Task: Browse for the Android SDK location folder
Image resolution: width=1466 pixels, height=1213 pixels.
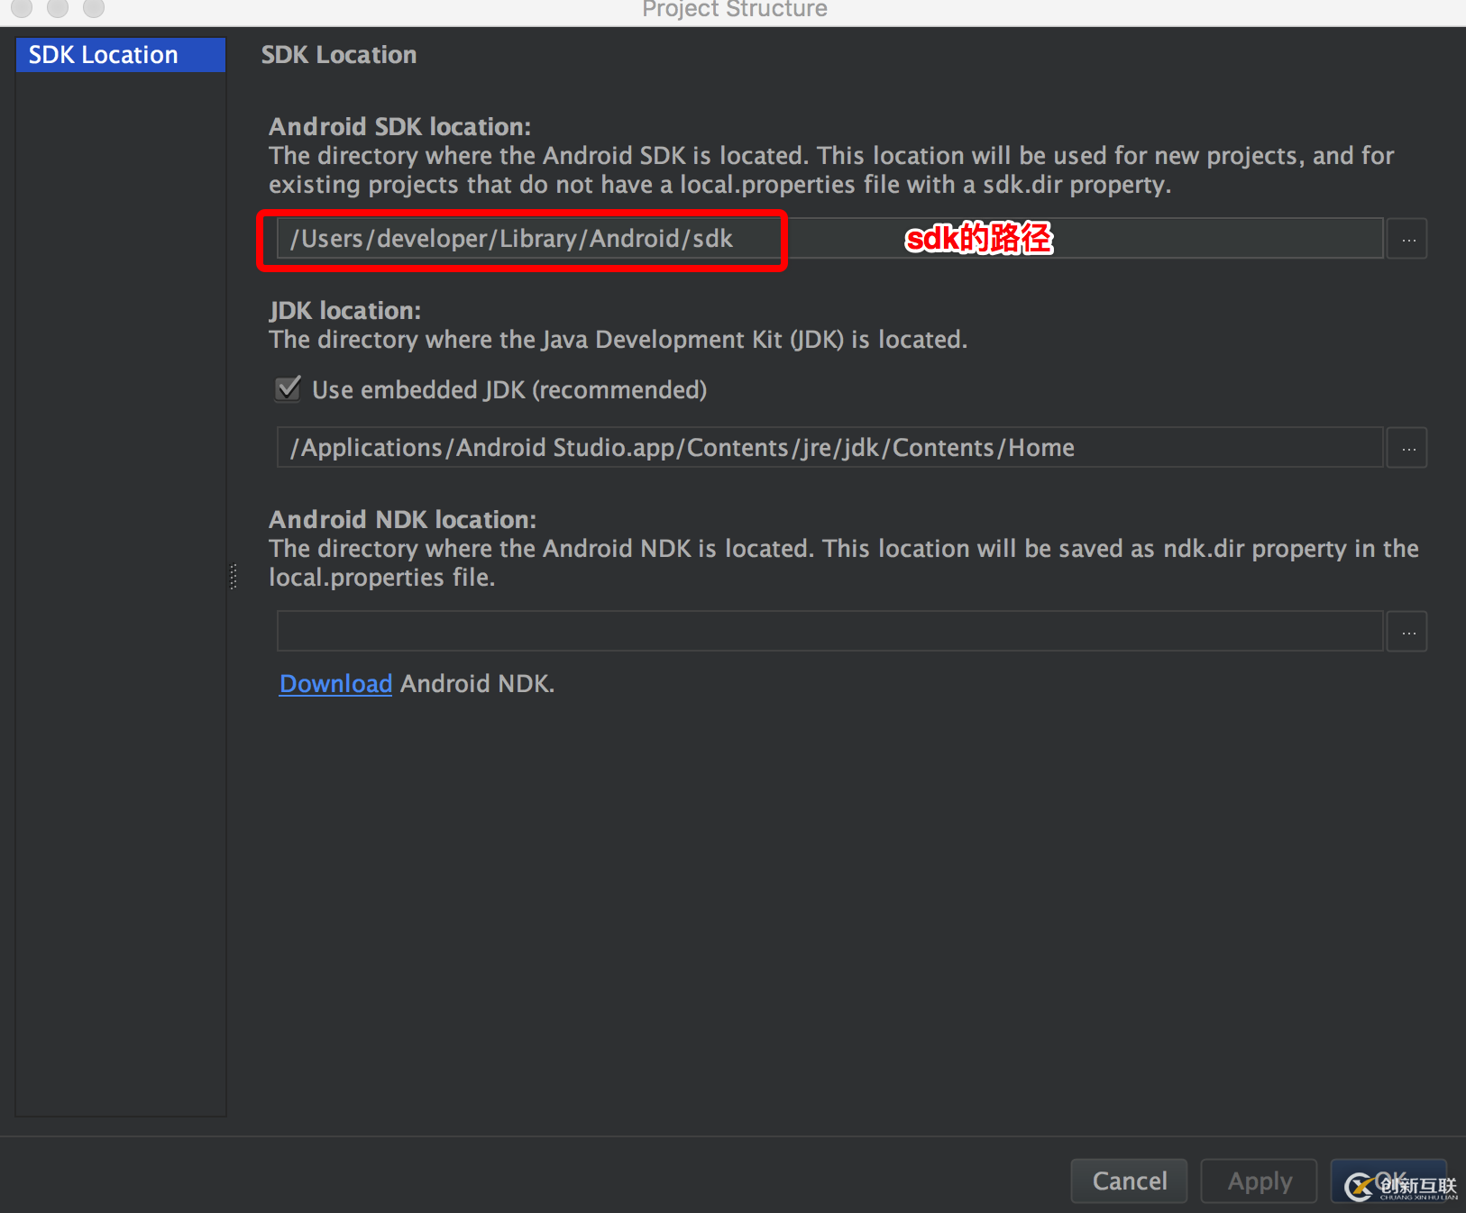Action: pos(1407,239)
